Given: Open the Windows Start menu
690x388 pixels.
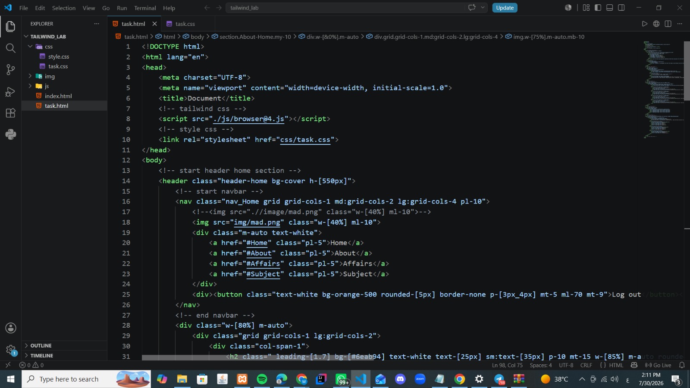Looking at the screenshot, I should click(11, 379).
